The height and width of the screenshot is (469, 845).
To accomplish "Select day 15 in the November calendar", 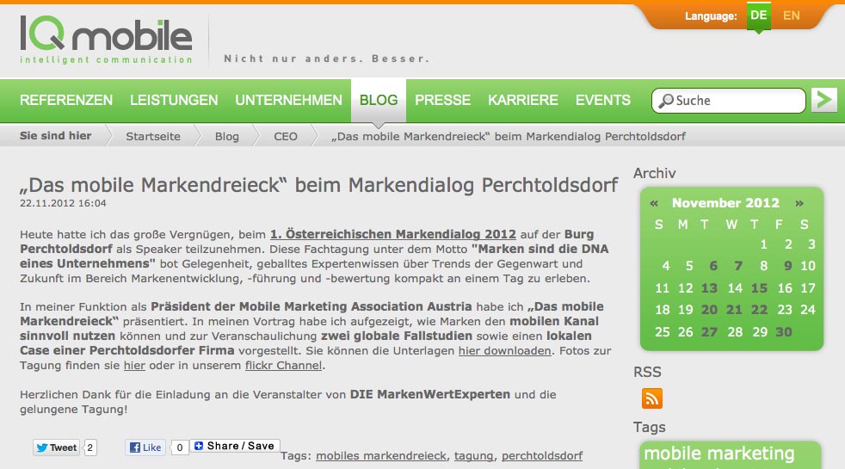I will point(759,288).
